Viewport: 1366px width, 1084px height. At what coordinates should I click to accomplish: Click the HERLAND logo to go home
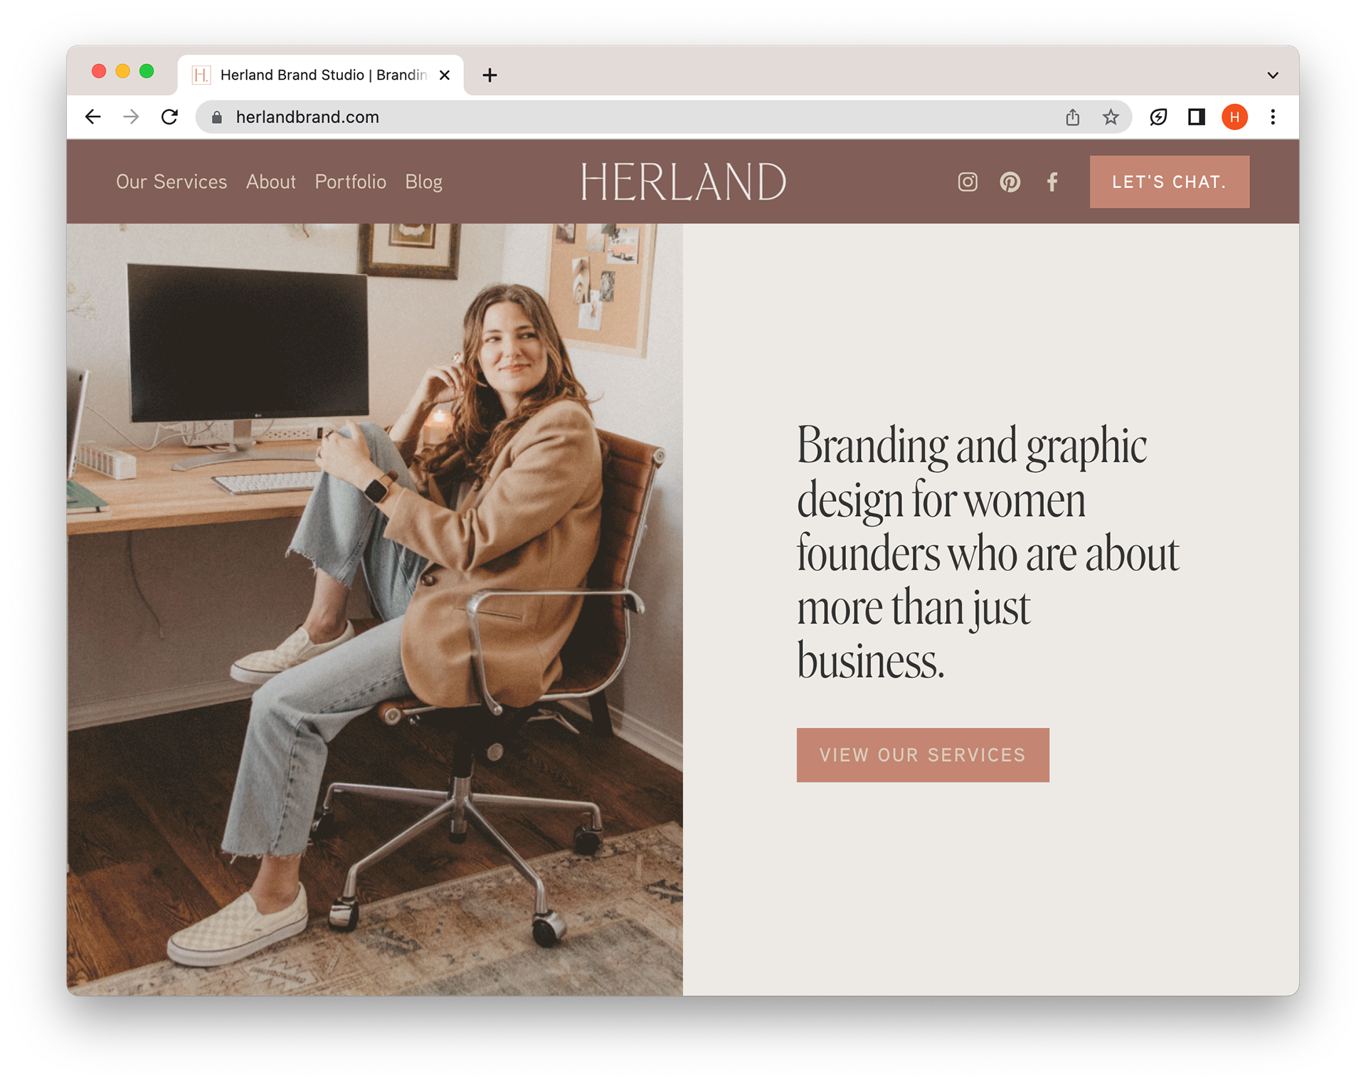(x=683, y=181)
